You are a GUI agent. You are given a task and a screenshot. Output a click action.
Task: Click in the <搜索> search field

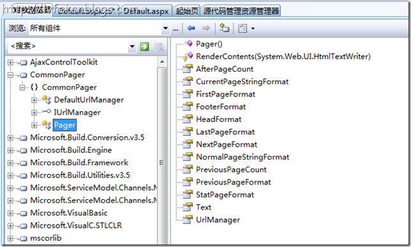pyautogui.click(x=68, y=47)
